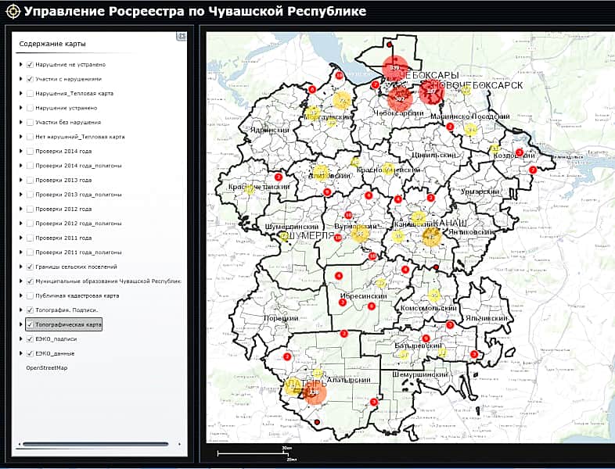This screenshot has width=615, height=469.
Task: Click the collapse icon on the map contents panel
Action: pyautogui.click(x=181, y=36)
